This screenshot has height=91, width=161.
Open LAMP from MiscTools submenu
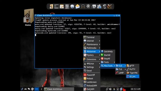tap(121, 73)
